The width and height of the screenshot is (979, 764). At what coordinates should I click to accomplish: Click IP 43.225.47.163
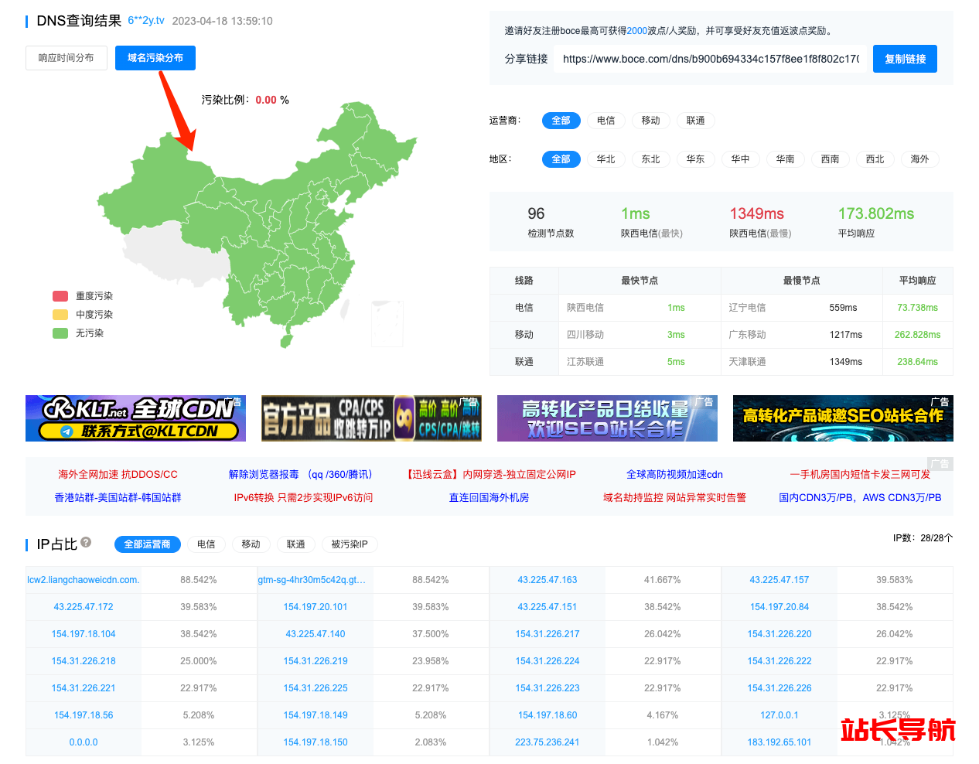pyautogui.click(x=547, y=580)
